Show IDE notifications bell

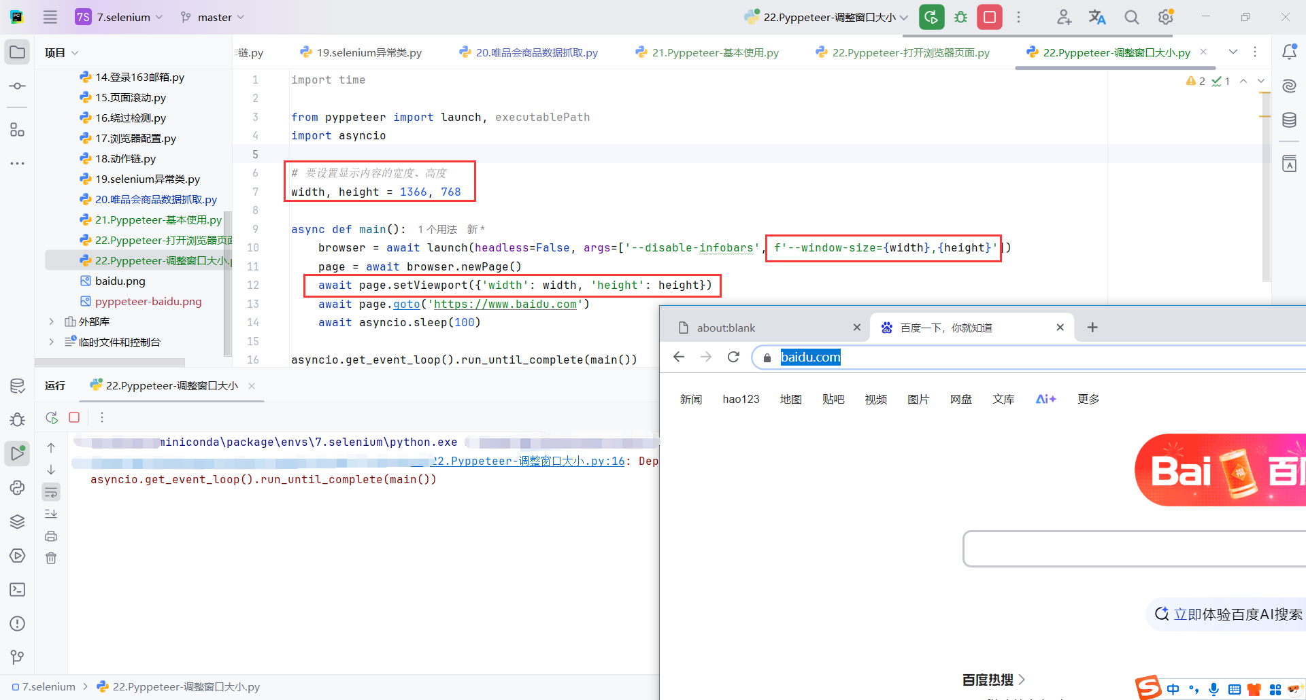1289,52
